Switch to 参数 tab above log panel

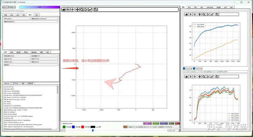coord(23,83)
